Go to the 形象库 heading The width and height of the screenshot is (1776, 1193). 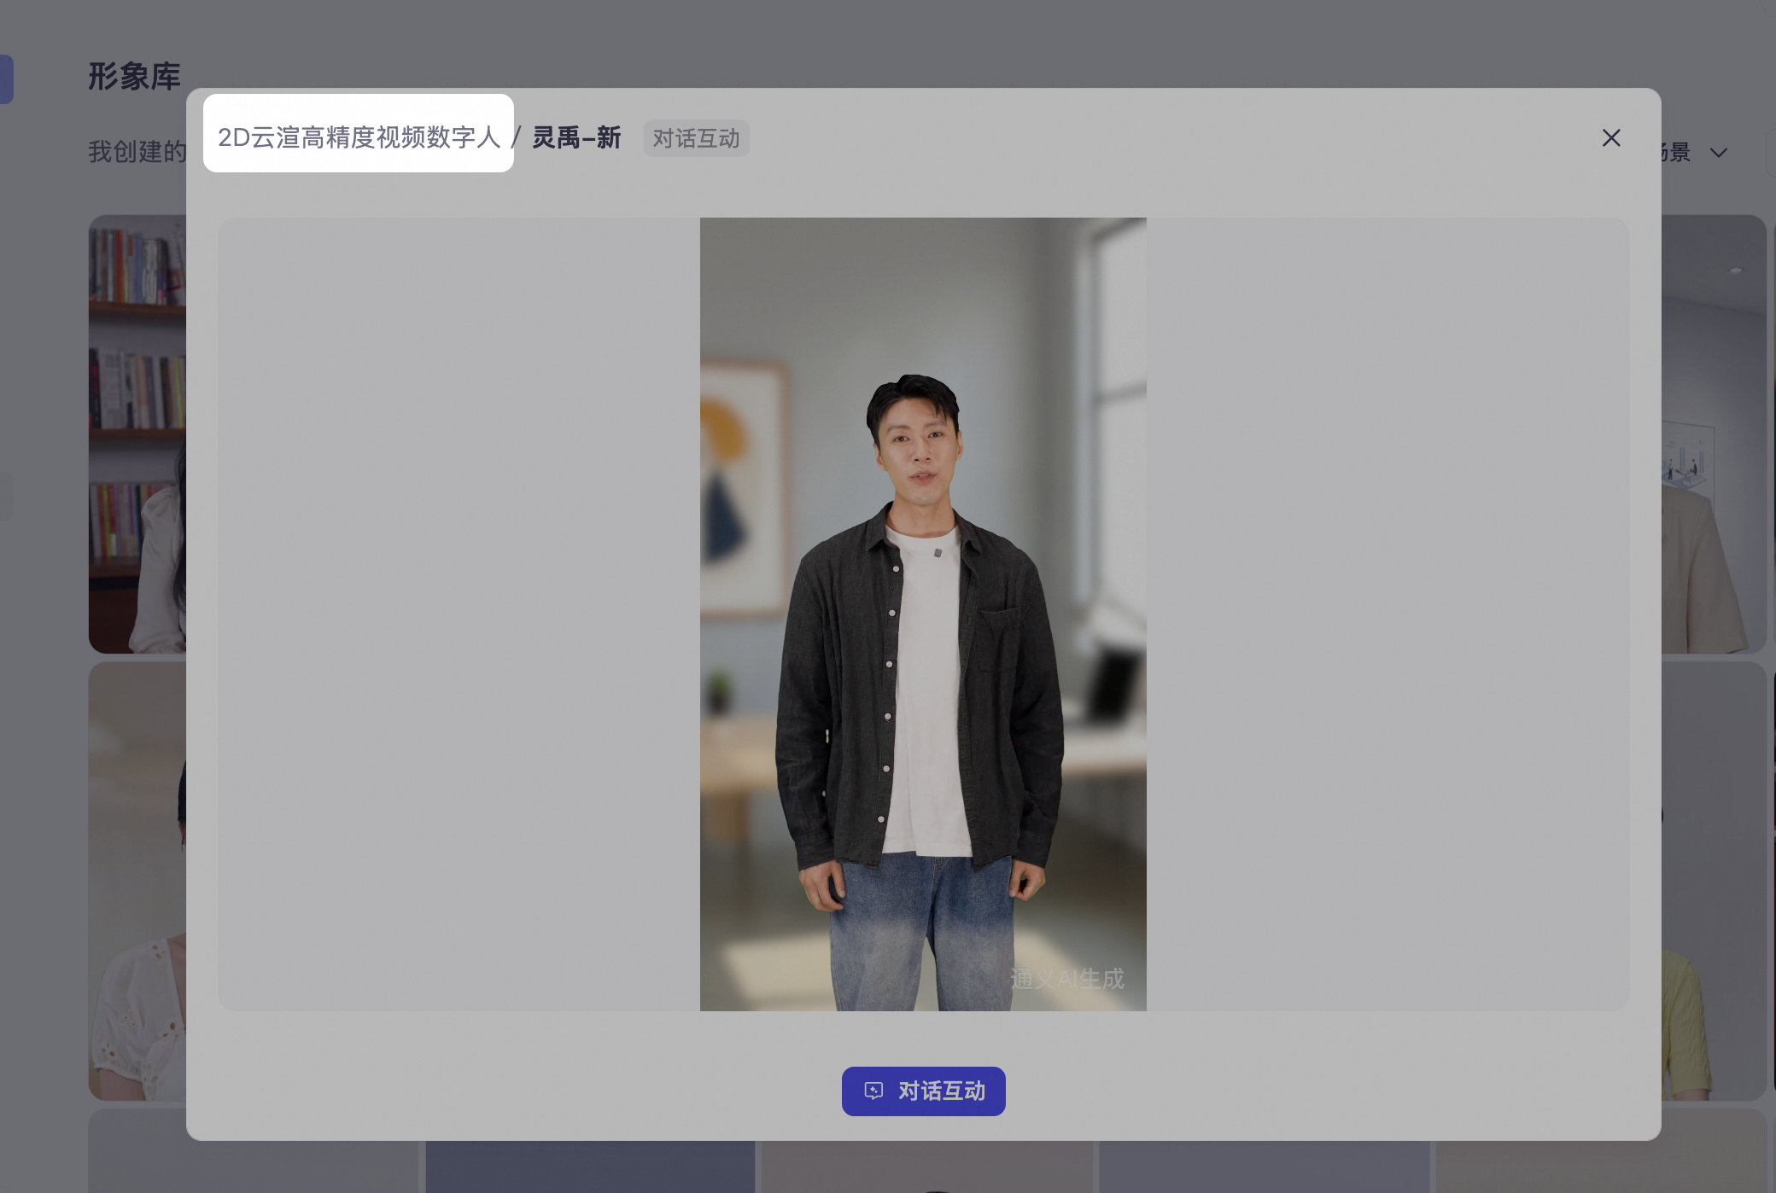pos(134,76)
